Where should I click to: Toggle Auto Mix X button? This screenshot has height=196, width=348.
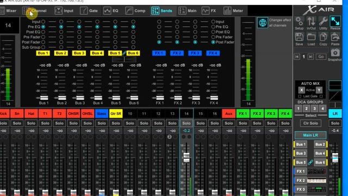click(301, 90)
